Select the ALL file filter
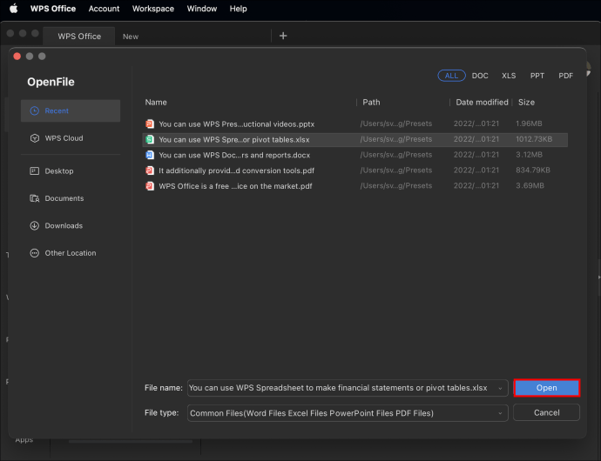 [x=451, y=76]
